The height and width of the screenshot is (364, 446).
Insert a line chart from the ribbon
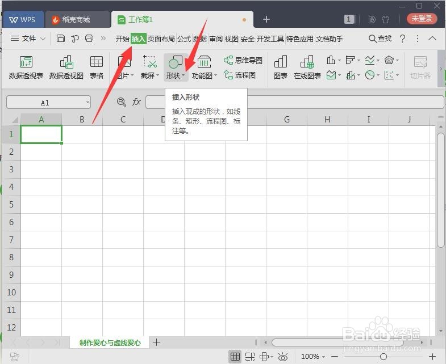pyautogui.click(x=370, y=60)
